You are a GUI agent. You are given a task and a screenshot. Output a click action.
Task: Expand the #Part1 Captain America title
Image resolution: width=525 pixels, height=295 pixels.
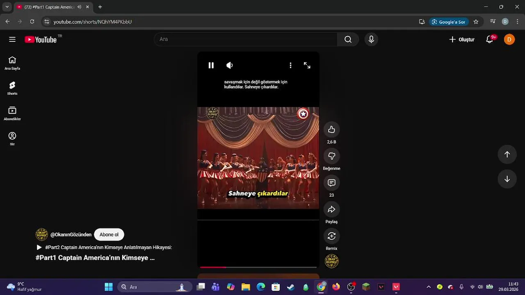(x=95, y=258)
